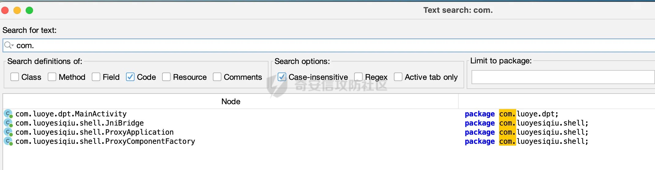Viewport: 655px width, 170px height.
Task: Click the class icon next to JniBridge
Action: [x=8, y=123]
